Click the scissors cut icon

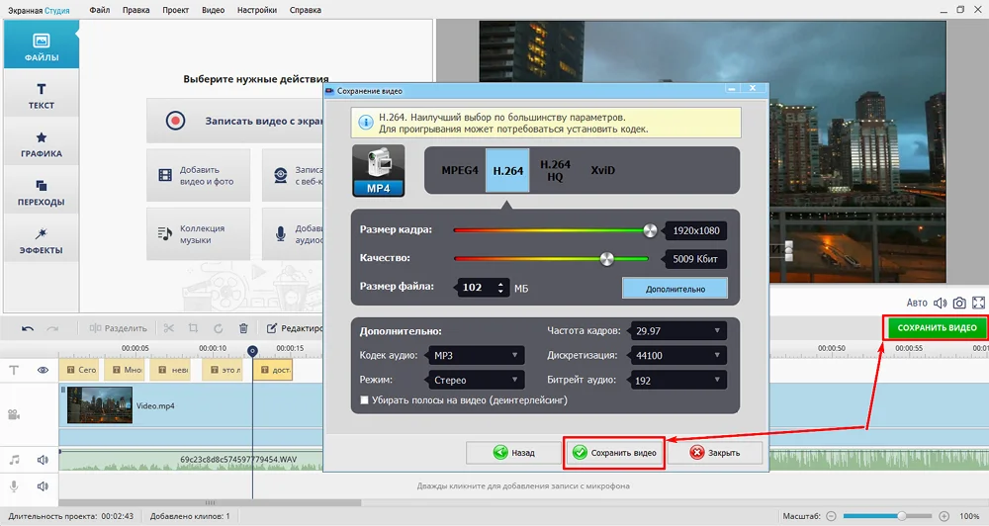(168, 328)
